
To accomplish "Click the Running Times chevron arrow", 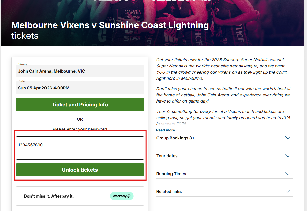I will [x=288, y=174].
